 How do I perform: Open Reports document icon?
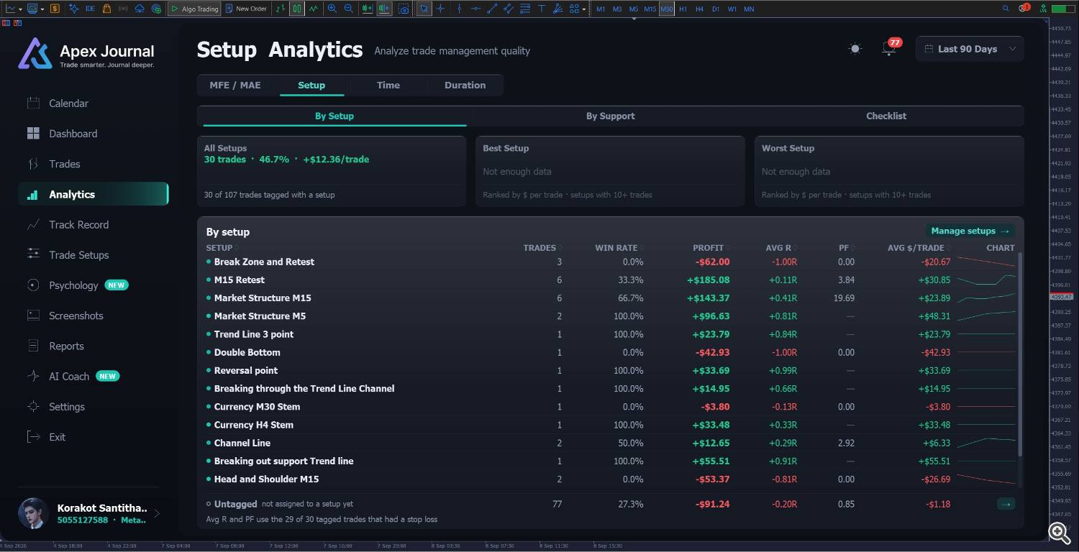click(x=33, y=346)
